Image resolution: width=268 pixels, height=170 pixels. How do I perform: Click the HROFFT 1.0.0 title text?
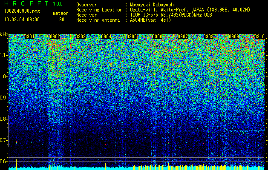coord(34,3)
